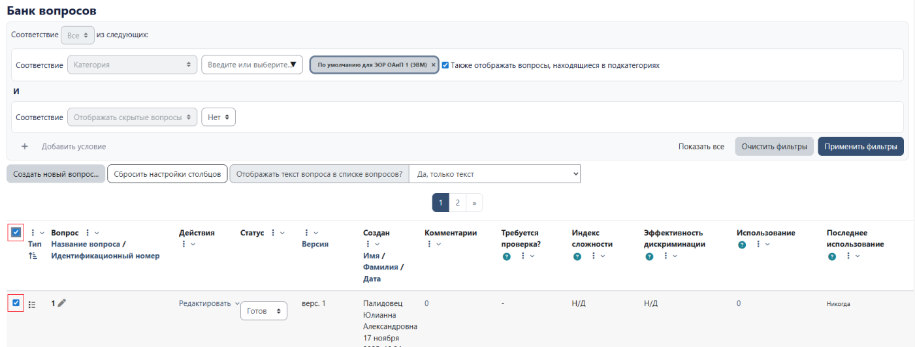Click three-dot handle of Индекс сложности column
The width and height of the screenshot is (915, 347).
coord(594,256)
